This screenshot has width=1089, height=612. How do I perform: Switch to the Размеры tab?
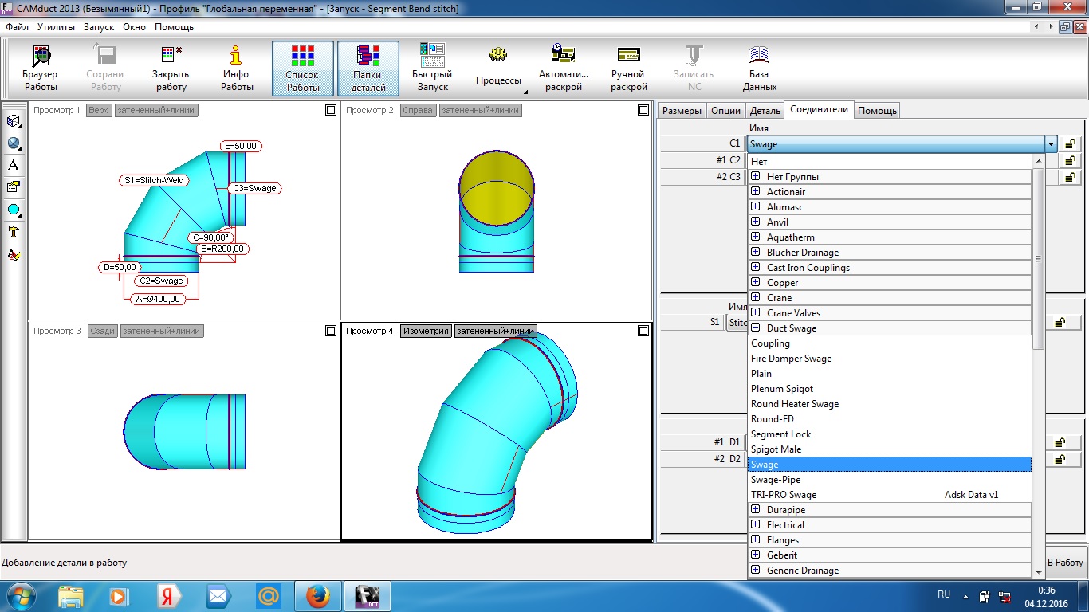click(x=682, y=111)
